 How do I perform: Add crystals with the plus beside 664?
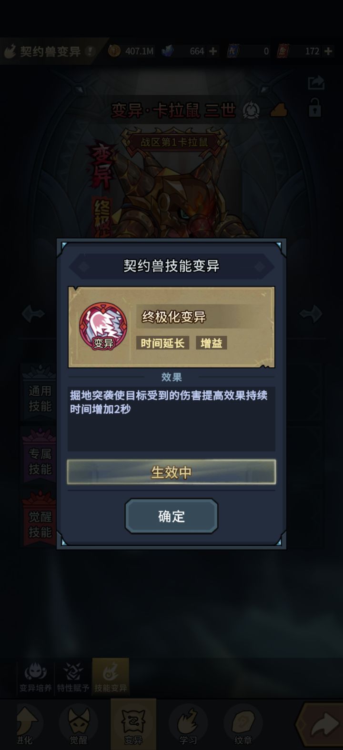[x=213, y=51]
